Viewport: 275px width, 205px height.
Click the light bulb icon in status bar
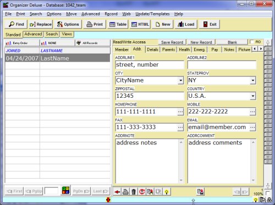256,200
